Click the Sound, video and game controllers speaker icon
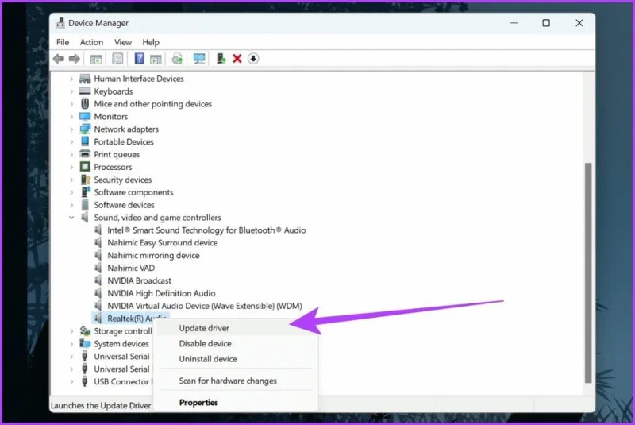Viewport: 635px width, 425px height. click(x=85, y=217)
